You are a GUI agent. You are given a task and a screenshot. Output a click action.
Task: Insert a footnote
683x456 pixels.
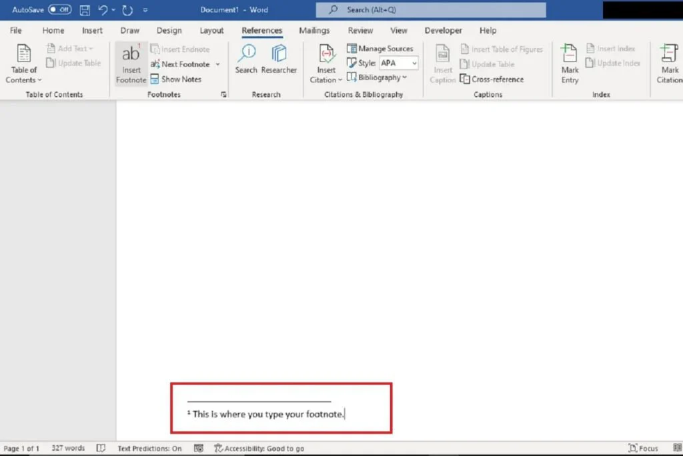131,63
